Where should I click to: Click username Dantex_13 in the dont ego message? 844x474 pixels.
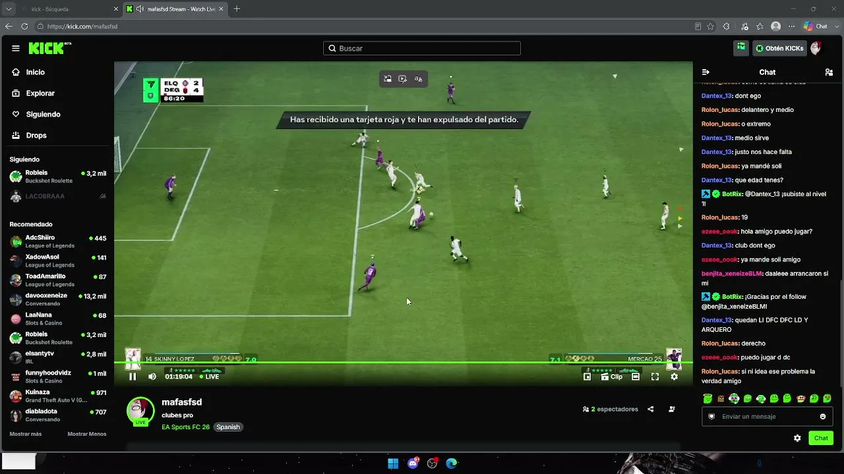[x=717, y=96]
